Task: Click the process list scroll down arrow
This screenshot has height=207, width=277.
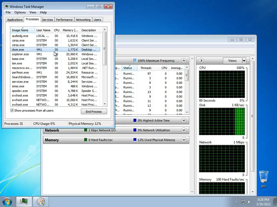Action: pyautogui.click(x=105, y=104)
